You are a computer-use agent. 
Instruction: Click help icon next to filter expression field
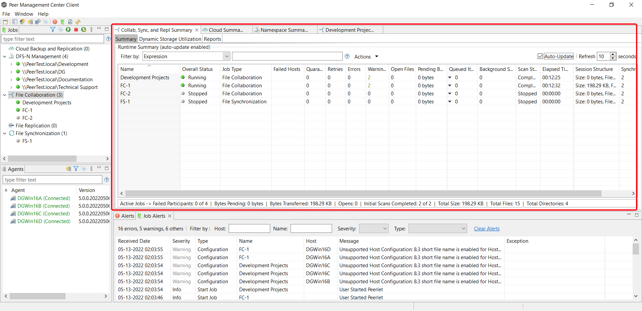[347, 57]
